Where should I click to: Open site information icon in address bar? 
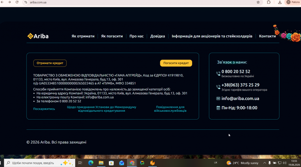pos(26,2)
